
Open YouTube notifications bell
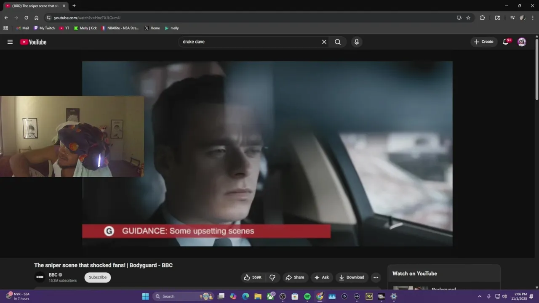point(506,42)
